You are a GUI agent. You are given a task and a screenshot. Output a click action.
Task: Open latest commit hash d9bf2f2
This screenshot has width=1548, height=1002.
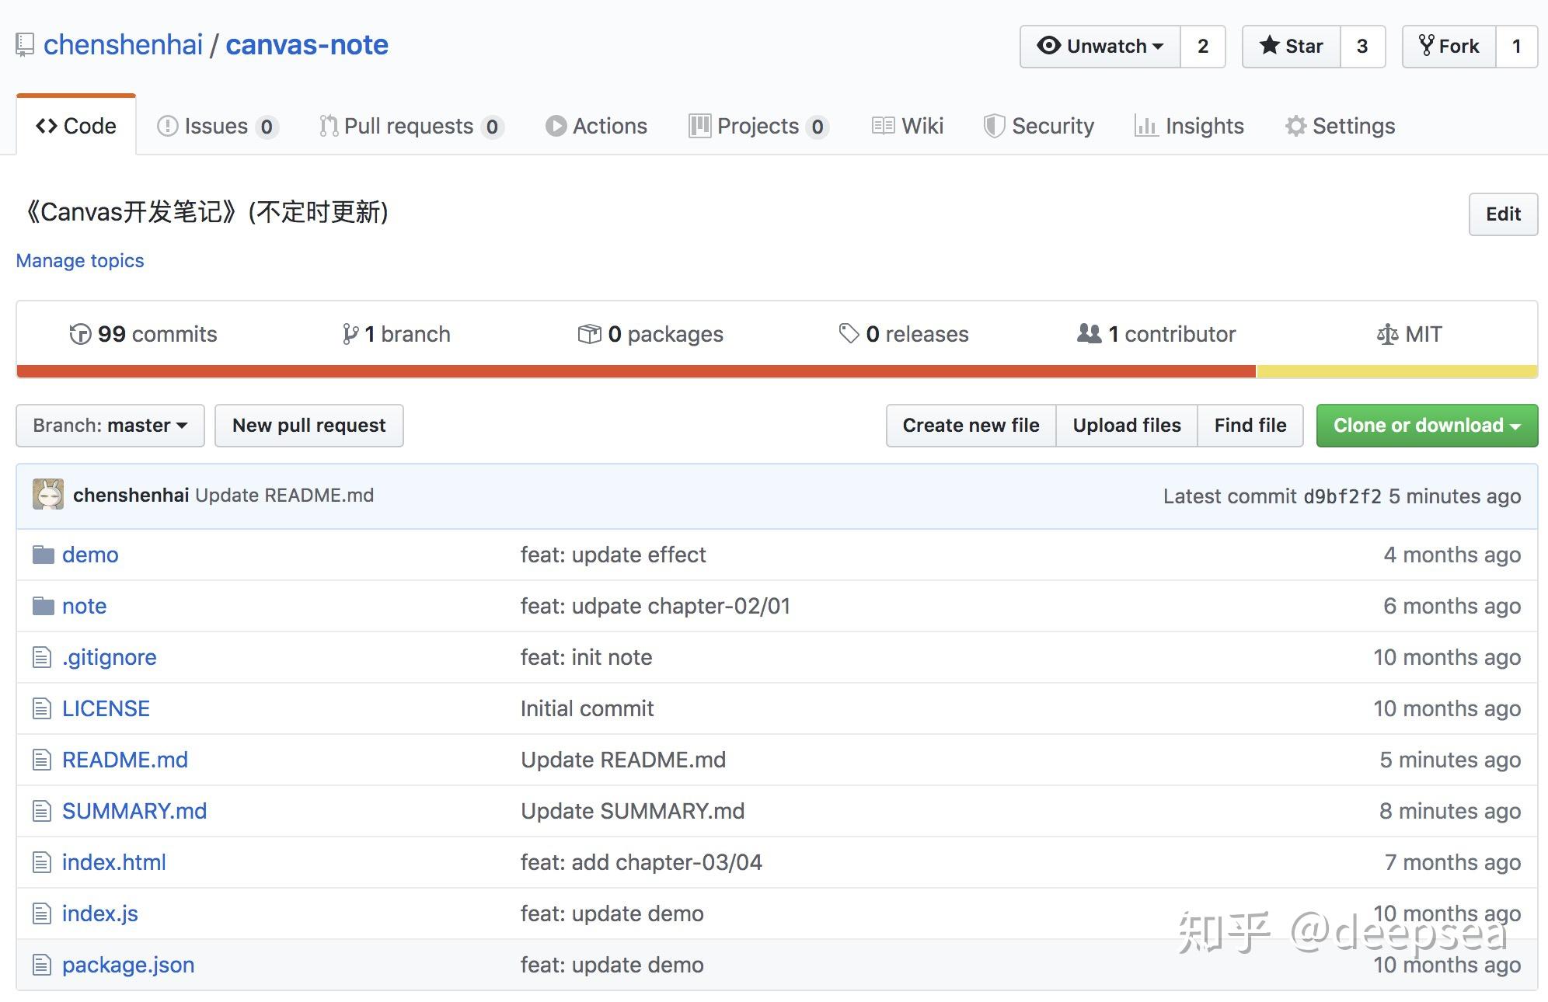coord(1342,496)
